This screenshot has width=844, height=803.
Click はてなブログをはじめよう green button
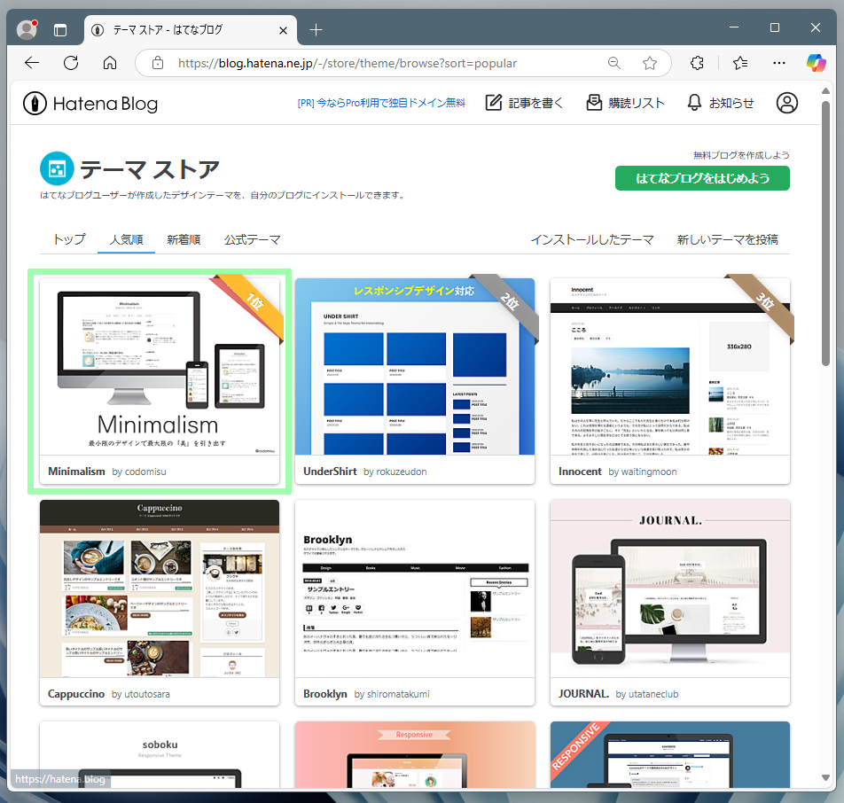click(x=702, y=178)
